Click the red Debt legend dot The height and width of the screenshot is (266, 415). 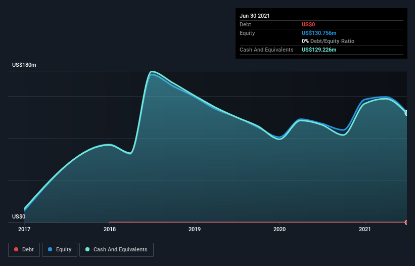click(16, 249)
